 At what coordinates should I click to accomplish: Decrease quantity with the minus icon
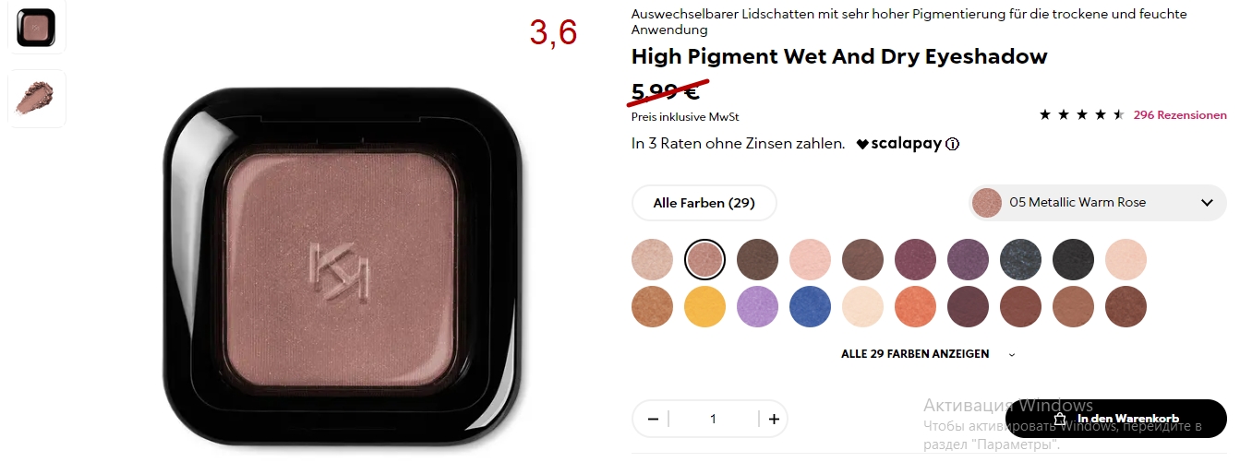point(653,419)
